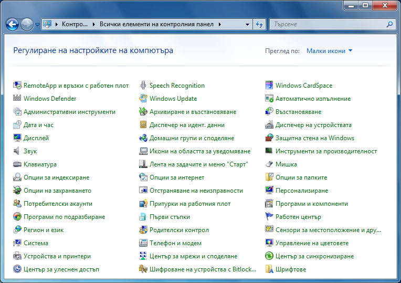Click the Мишка mouse icon

pos(269,164)
